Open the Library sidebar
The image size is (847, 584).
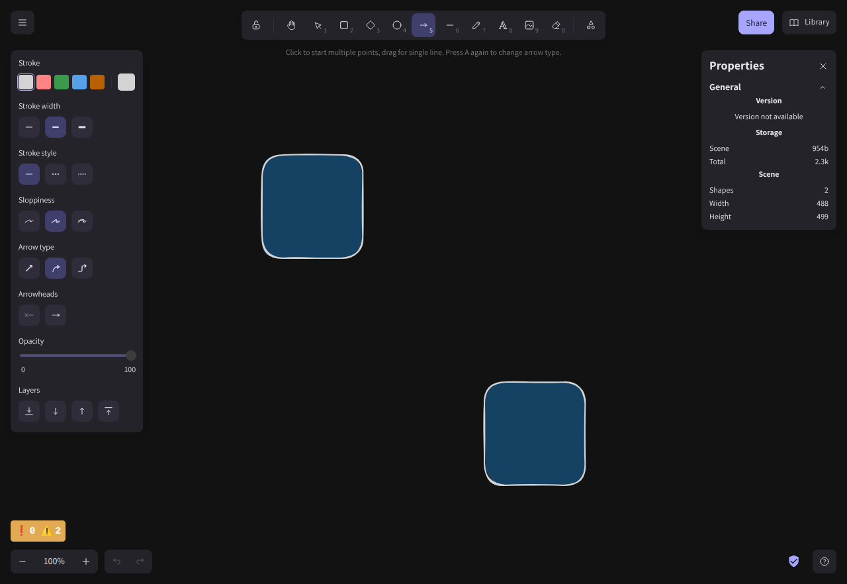[809, 23]
